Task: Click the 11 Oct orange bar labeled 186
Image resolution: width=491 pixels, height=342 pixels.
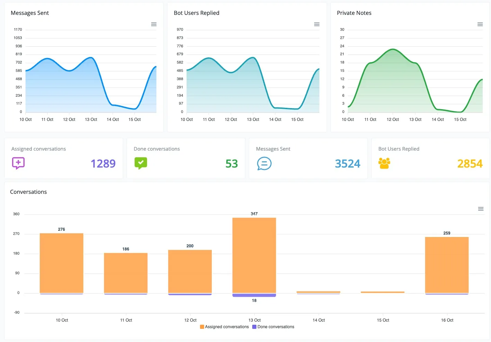Action: (126, 273)
